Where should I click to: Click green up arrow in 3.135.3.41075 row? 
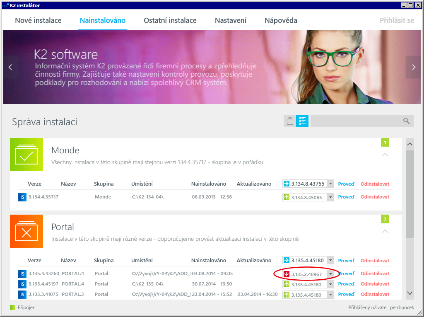coord(287,295)
